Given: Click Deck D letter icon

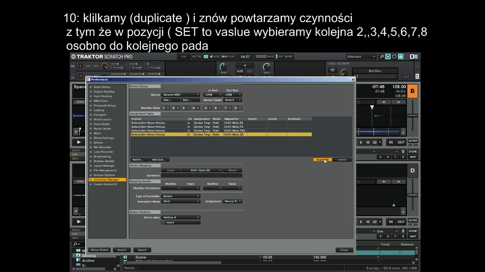Looking at the screenshot, I should [412, 170].
